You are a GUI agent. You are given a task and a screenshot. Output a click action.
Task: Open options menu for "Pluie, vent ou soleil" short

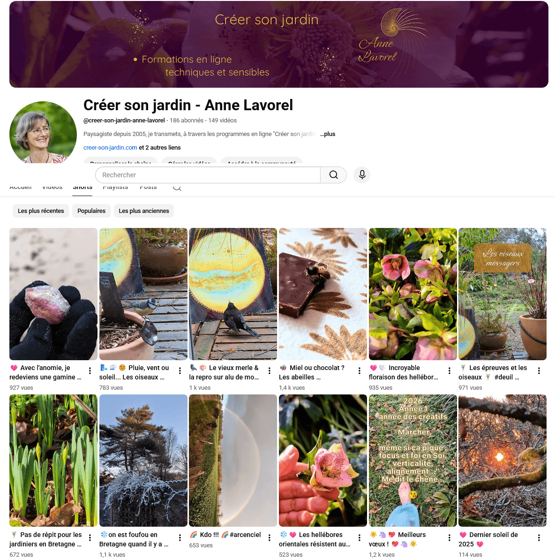click(x=180, y=371)
